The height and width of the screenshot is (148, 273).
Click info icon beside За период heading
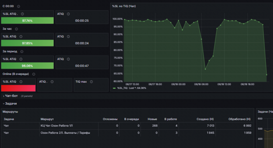(x=22, y=52)
